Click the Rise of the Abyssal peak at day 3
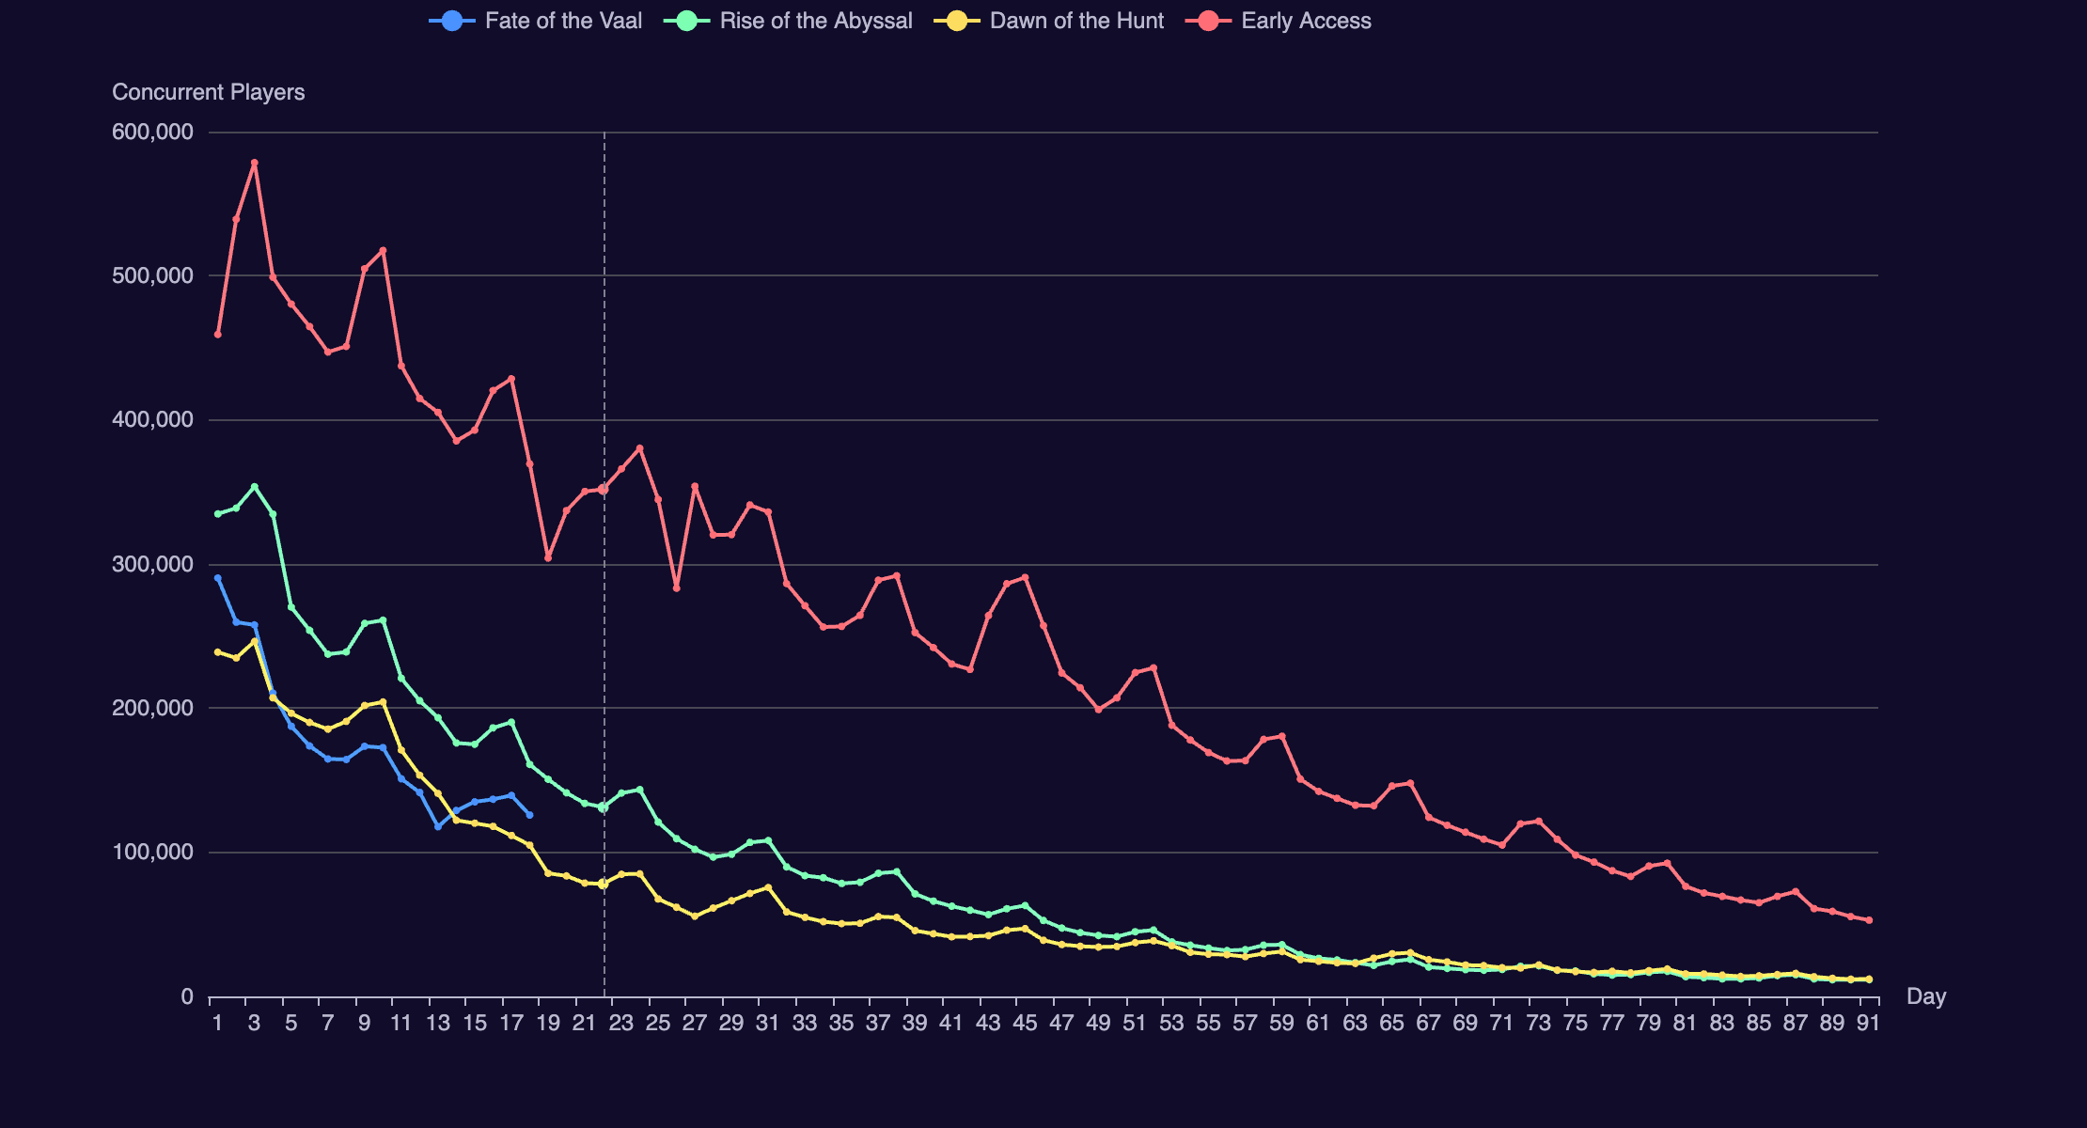This screenshot has height=1128, width=2087. [255, 487]
